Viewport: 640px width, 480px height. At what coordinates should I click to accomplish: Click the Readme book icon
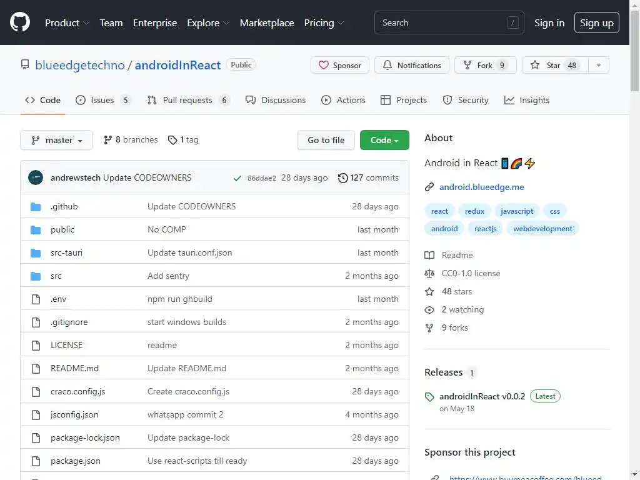429,256
